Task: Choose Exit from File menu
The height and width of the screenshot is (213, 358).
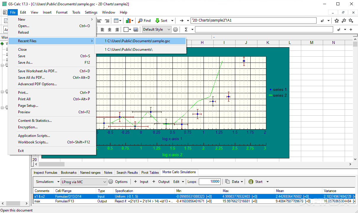Action: pos(52,151)
